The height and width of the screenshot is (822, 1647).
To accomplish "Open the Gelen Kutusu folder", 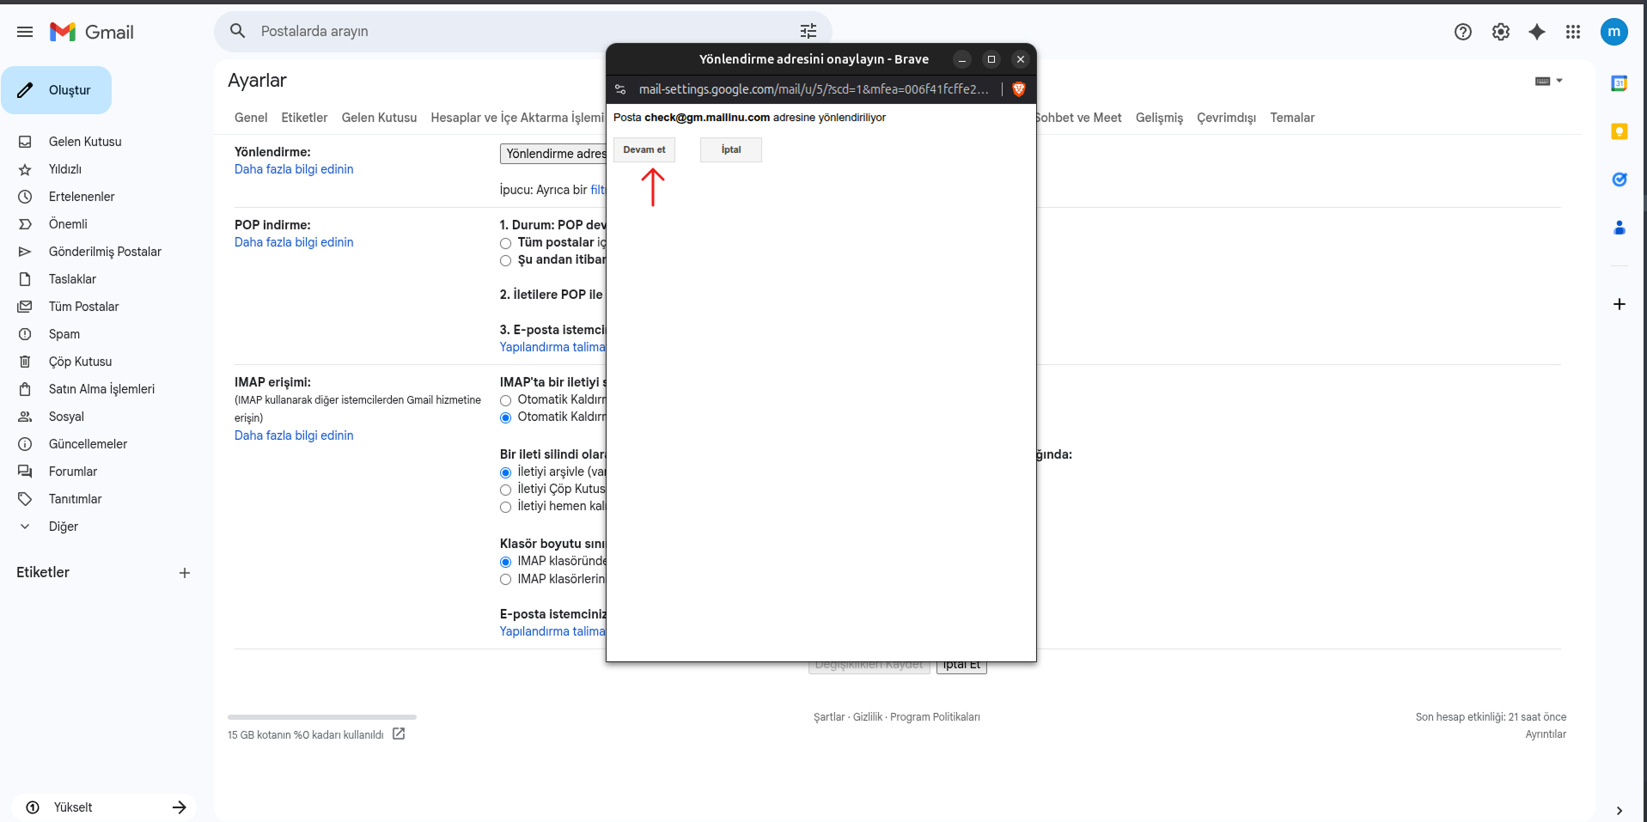I will tap(85, 142).
